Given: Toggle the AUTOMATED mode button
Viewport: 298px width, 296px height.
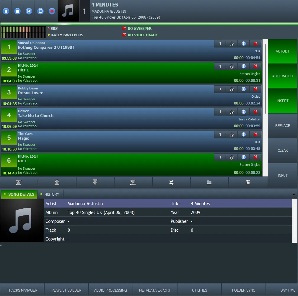Looking at the screenshot, I should [x=282, y=76].
